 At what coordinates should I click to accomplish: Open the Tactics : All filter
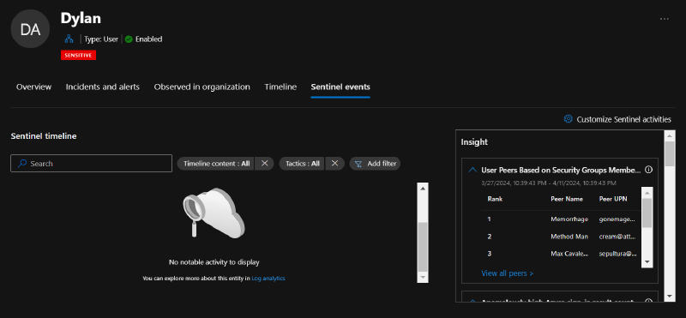(x=302, y=164)
